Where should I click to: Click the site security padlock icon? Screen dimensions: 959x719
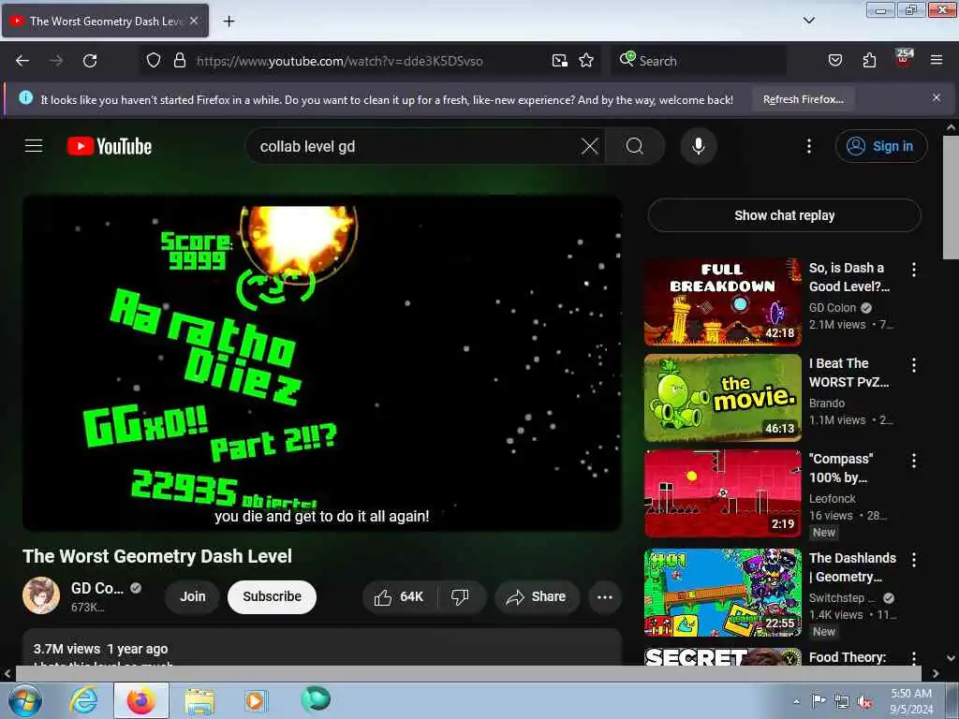coord(179,61)
